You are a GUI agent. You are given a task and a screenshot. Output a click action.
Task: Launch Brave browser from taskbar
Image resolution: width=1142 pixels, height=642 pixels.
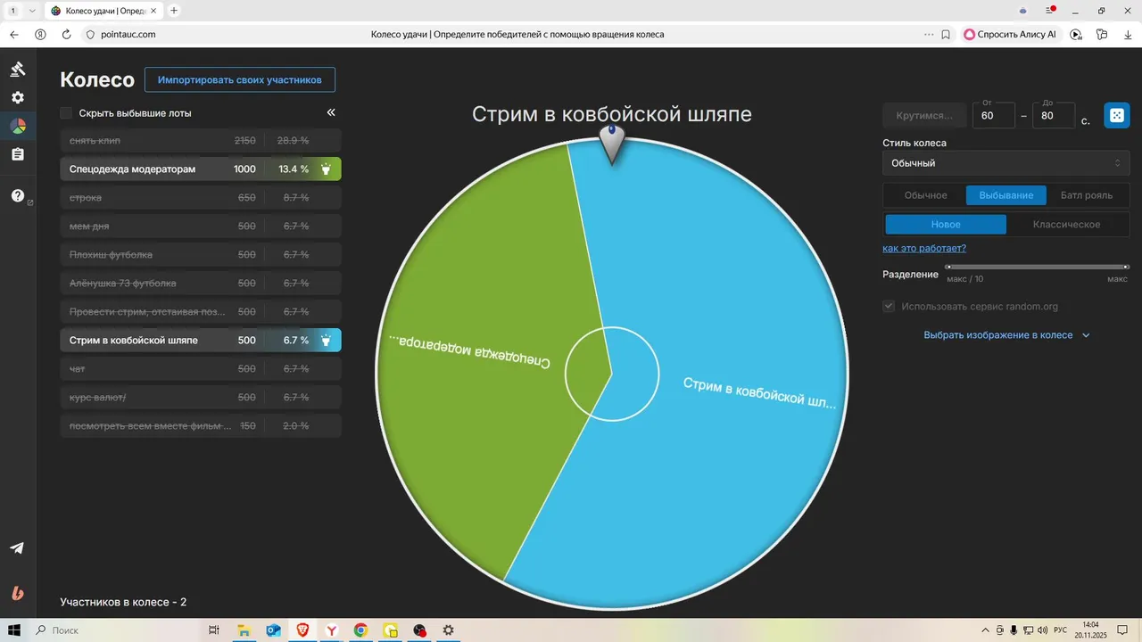tap(302, 630)
